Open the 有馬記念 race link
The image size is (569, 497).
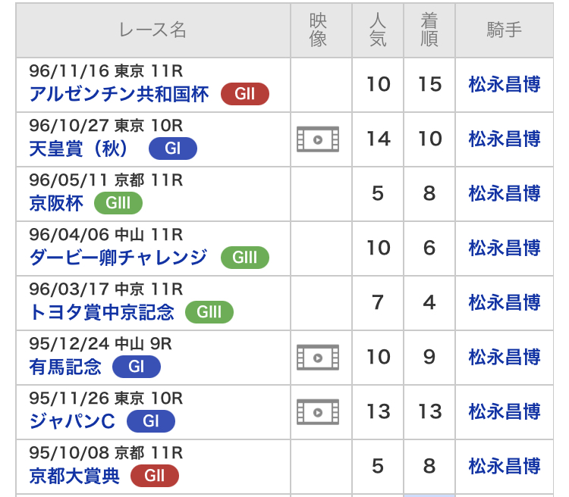[x=65, y=367]
